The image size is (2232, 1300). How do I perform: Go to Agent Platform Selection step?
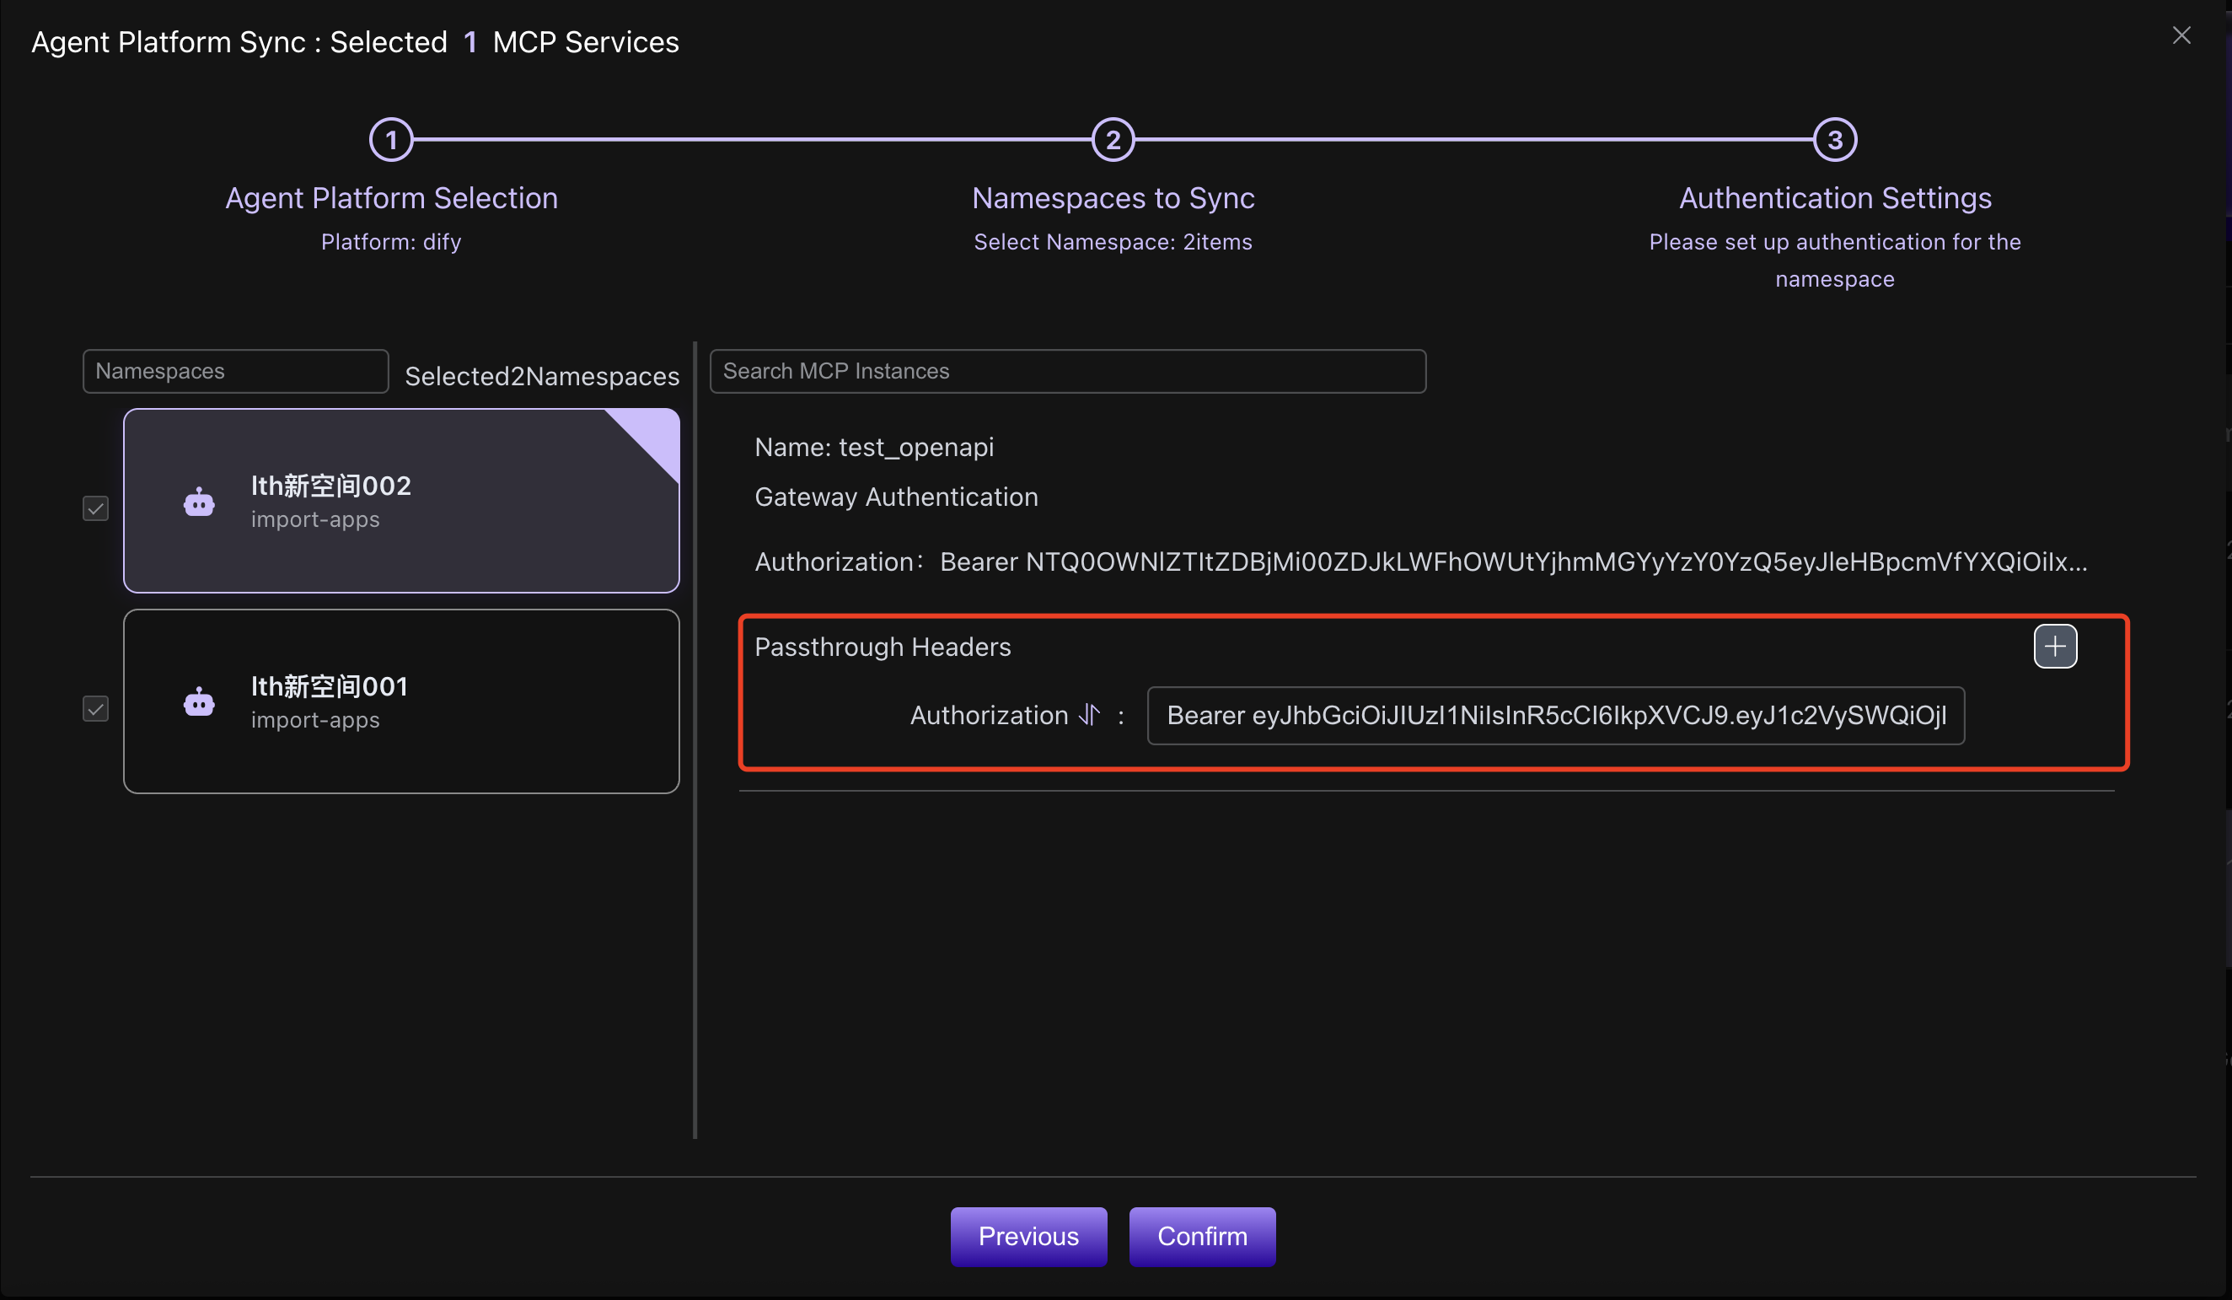click(390, 197)
